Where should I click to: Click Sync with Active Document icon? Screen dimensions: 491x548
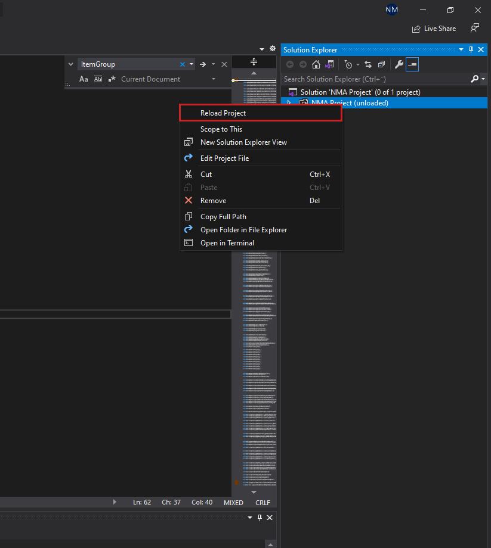tap(368, 64)
